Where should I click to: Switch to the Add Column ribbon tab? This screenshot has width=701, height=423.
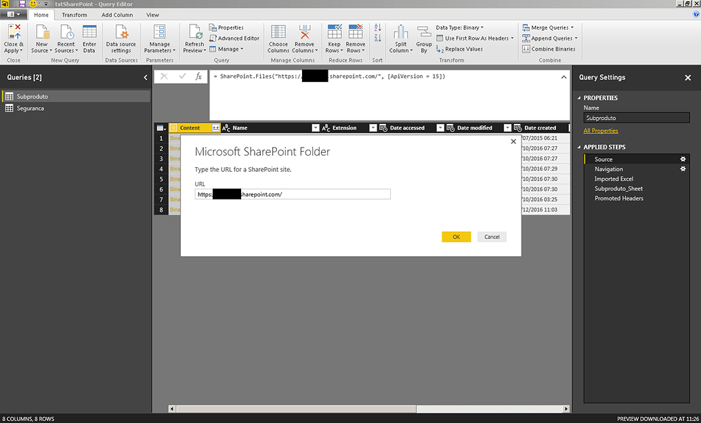coord(116,14)
